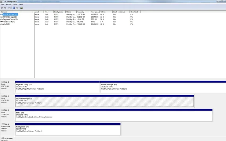Click removable drive icon of Readyboost (H:) row
The width and height of the screenshot is (226, 141).
[1, 22]
